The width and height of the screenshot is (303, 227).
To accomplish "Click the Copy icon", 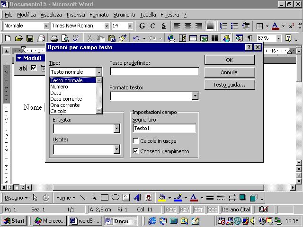I will pos(100,38).
